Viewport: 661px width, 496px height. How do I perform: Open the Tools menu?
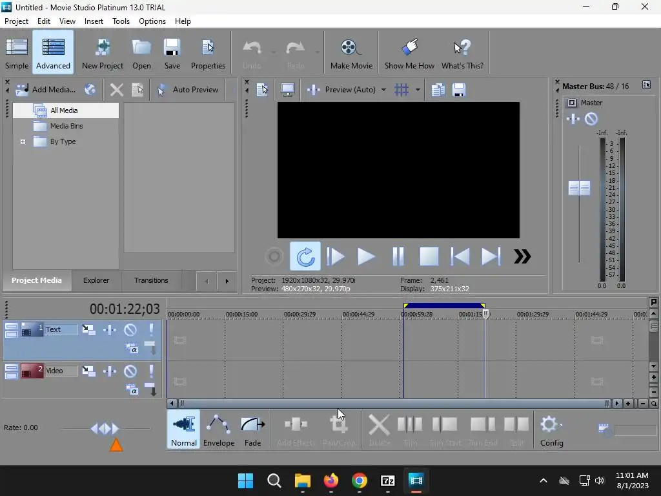point(121,21)
